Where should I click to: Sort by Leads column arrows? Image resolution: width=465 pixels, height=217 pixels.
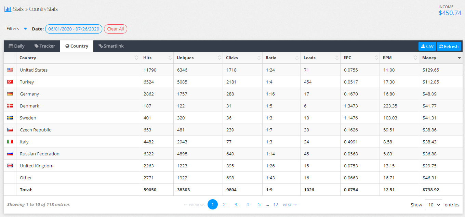click(337, 58)
